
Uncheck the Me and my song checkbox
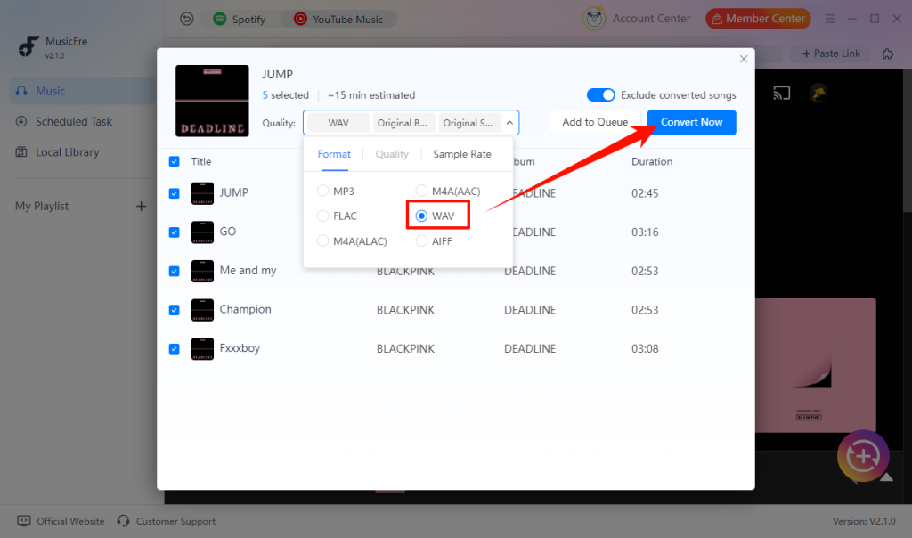pyautogui.click(x=174, y=271)
